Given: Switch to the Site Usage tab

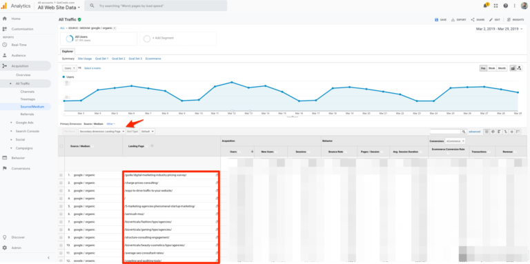Looking at the screenshot, I should pyautogui.click(x=84, y=59).
